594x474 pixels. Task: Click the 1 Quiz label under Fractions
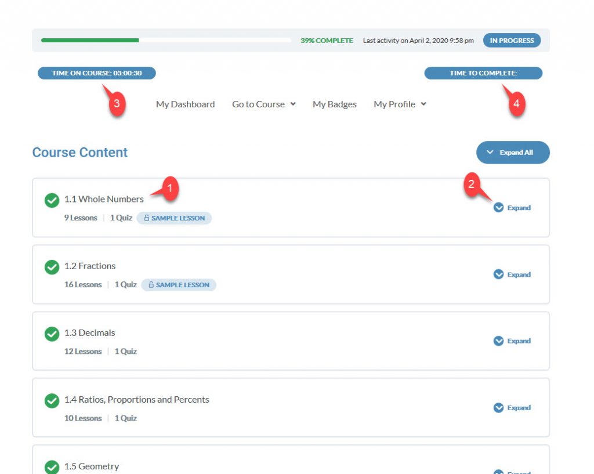point(125,284)
